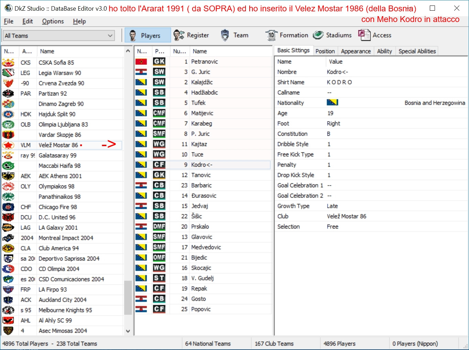Click the GK position badge for Petranovic
469x350 pixels.
(159, 62)
